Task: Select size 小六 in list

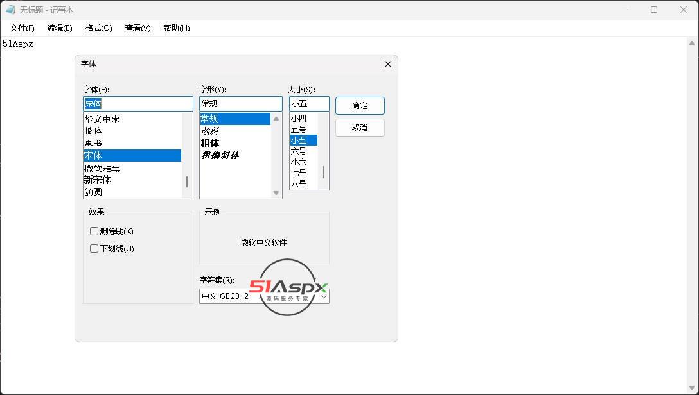Action: [x=304, y=162]
